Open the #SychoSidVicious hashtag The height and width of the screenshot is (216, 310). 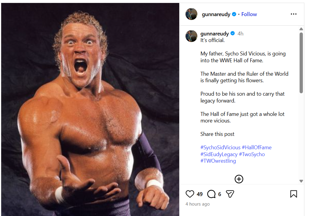pos(220,147)
